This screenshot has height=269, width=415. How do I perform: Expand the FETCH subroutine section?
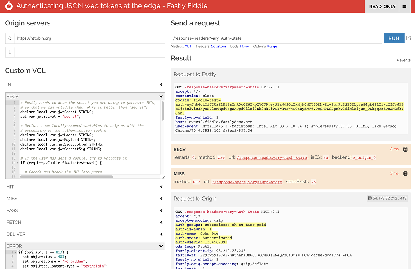pyautogui.click(x=161, y=222)
